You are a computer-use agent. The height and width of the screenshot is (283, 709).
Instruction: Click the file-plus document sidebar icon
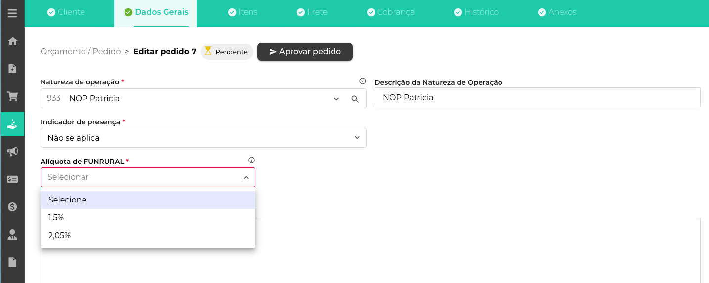pyautogui.click(x=12, y=69)
